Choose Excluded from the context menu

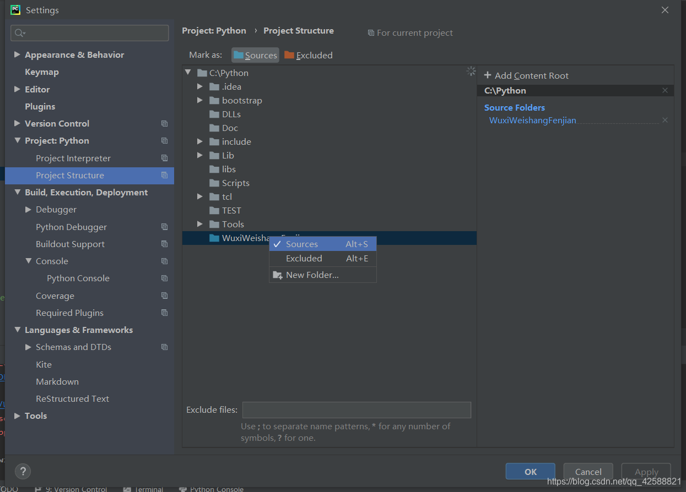[x=322, y=259]
